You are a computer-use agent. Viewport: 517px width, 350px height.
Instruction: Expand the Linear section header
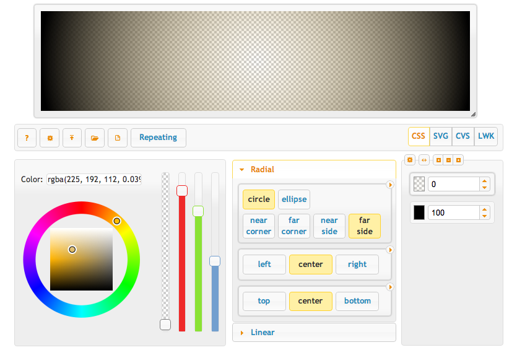[x=314, y=333]
